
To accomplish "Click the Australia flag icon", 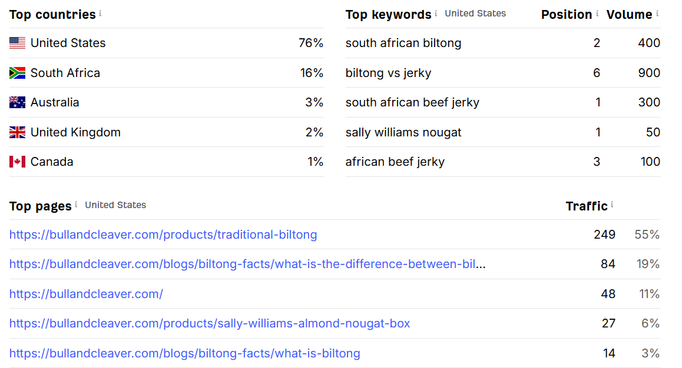I will click(x=17, y=102).
